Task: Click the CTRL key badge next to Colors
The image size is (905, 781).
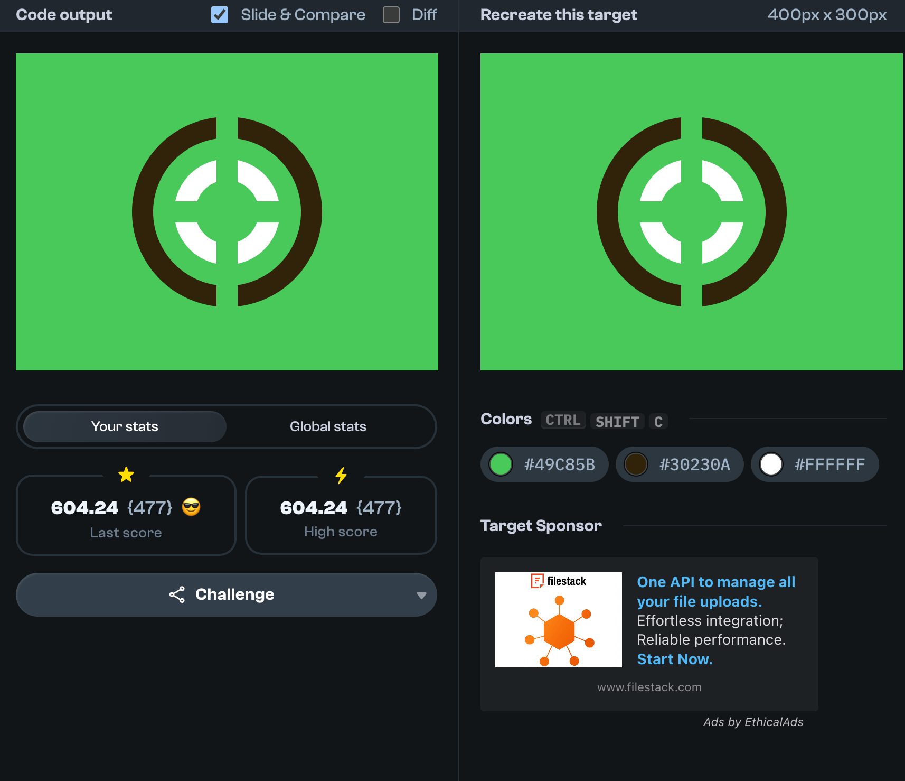Action: [563, 420]
